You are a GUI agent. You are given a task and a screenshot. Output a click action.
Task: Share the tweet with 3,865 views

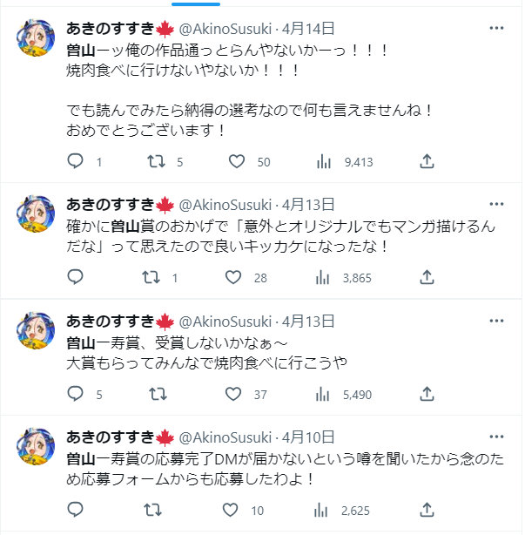427,277
